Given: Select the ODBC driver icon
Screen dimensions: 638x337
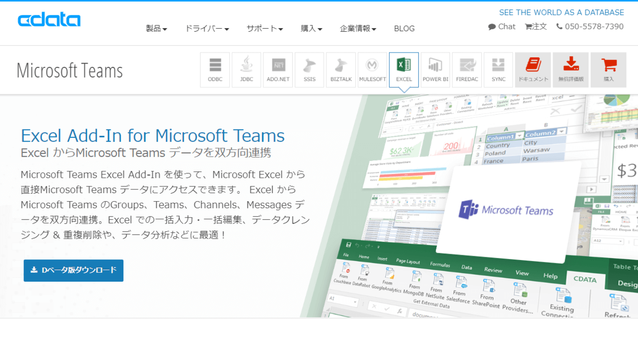Looking at the screenshot, I should click(215, 70).
